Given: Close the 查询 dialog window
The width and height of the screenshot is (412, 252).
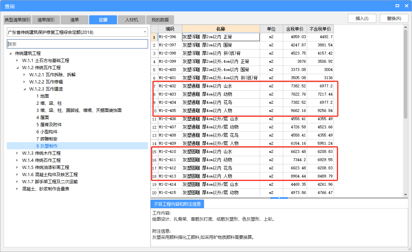Looking at the screenshot, I should (x=406, y=6).
